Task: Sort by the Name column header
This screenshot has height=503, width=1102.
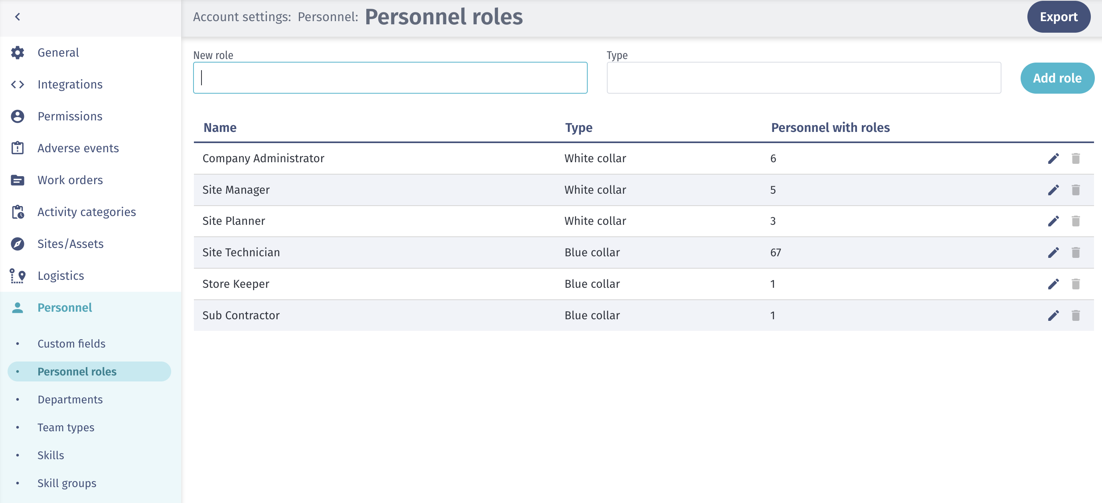Action: 220,128
